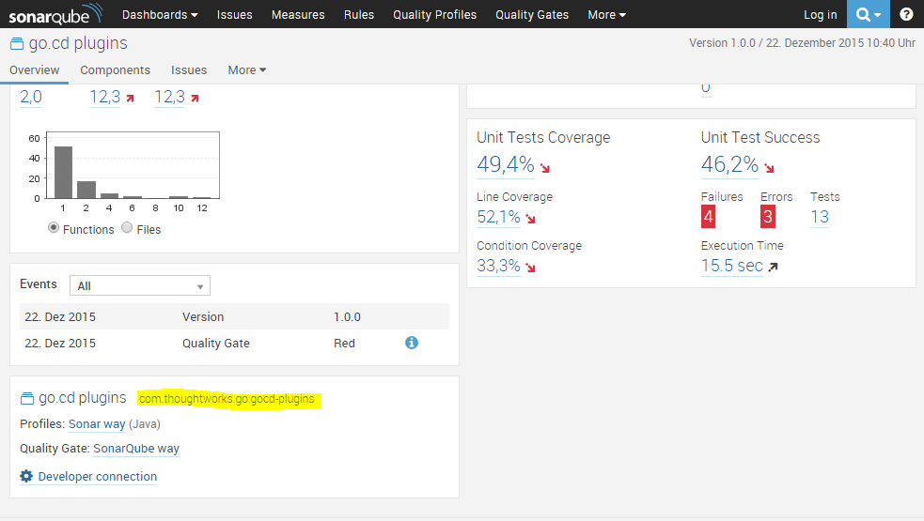The width and height of the screenshot is (924, 521).
Task: Click the Quality Gate Red event row
Action: click(235, 344)
